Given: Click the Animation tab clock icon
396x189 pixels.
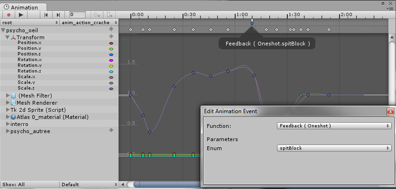Looking at the screenshot, I should coord(7,7).
